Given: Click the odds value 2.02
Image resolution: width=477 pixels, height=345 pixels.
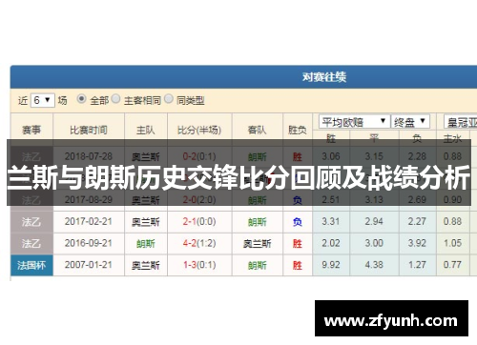Looking at the screenshot, I should click(331, 243).
